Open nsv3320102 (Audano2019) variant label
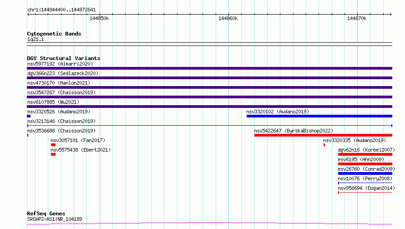The image size is (405, 229). 278,112
